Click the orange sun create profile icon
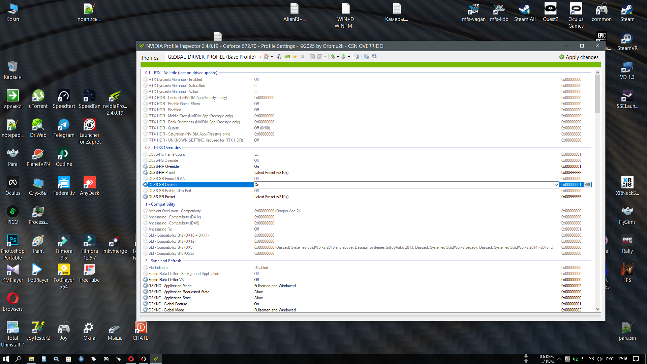 pos(295,57)
